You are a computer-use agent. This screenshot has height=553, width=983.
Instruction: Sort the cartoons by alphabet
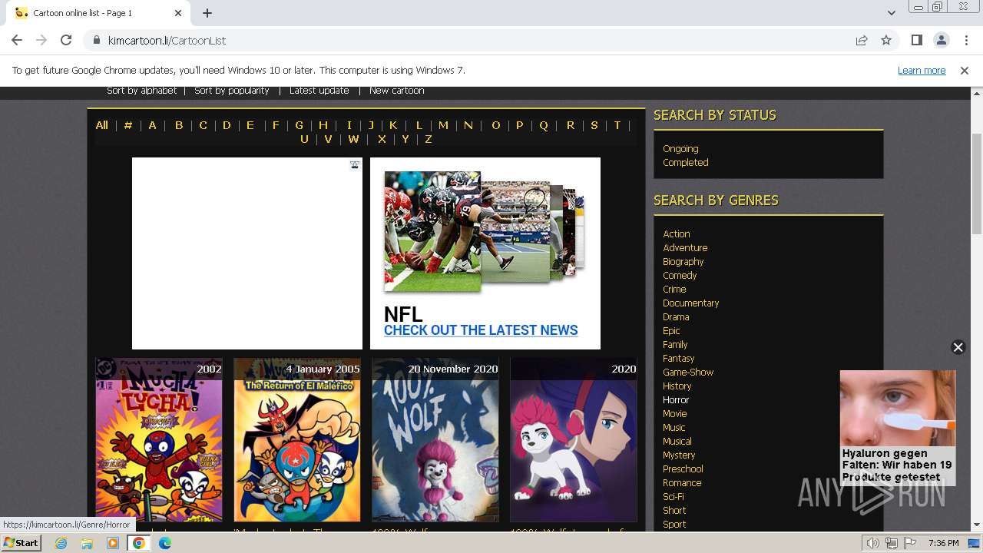tap(141, 91)
